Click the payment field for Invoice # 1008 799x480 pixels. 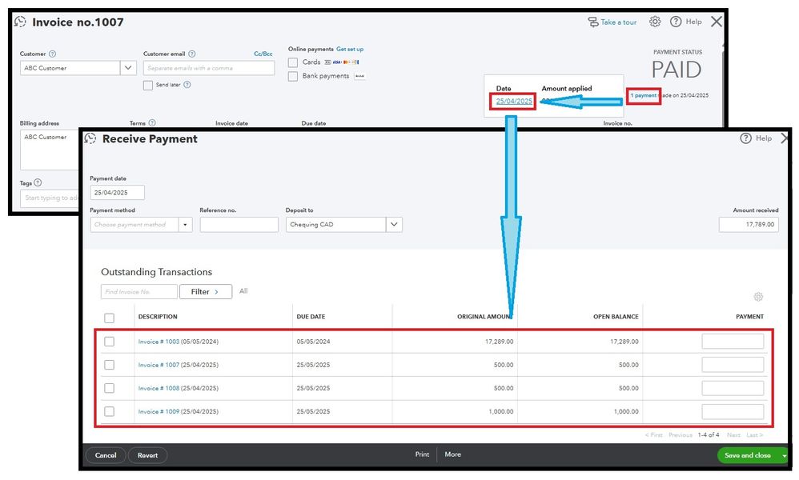[733, 388]
